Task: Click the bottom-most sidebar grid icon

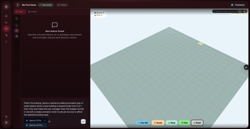Action: pyautogui.click(x=6, y=122)
